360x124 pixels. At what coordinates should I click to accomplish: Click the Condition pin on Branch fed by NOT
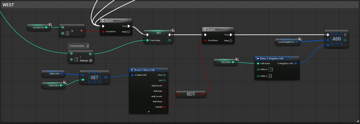(x=205, y=41)
